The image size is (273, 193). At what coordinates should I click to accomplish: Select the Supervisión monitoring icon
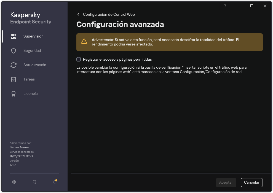14,36
